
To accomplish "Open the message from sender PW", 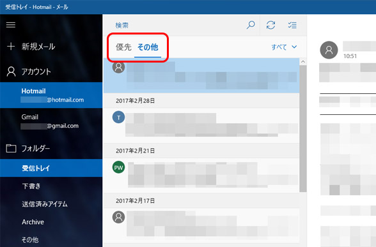I will click(201, 176).
